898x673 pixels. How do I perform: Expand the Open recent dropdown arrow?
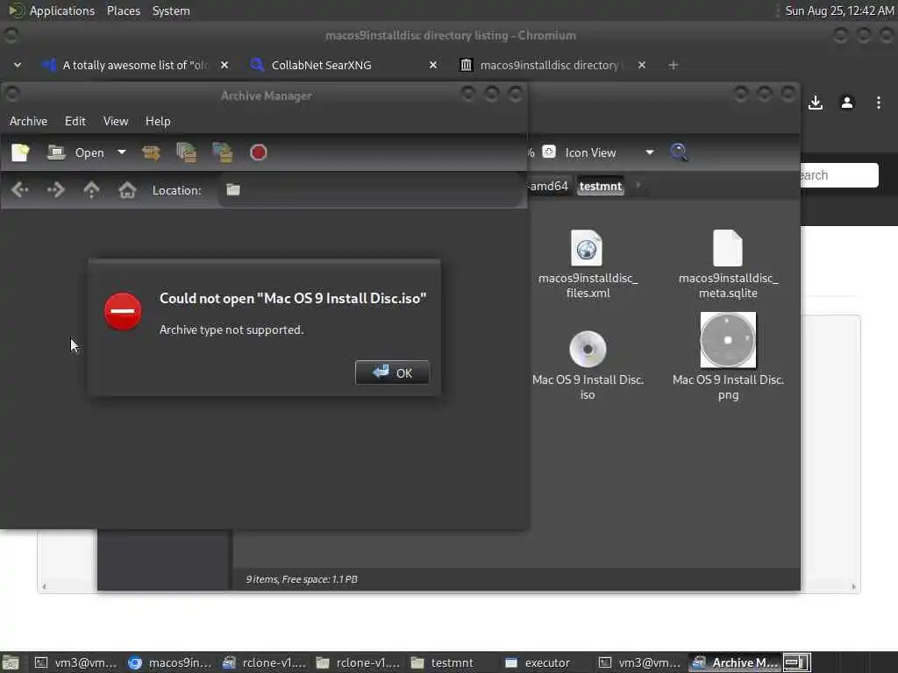pos(121,152)
